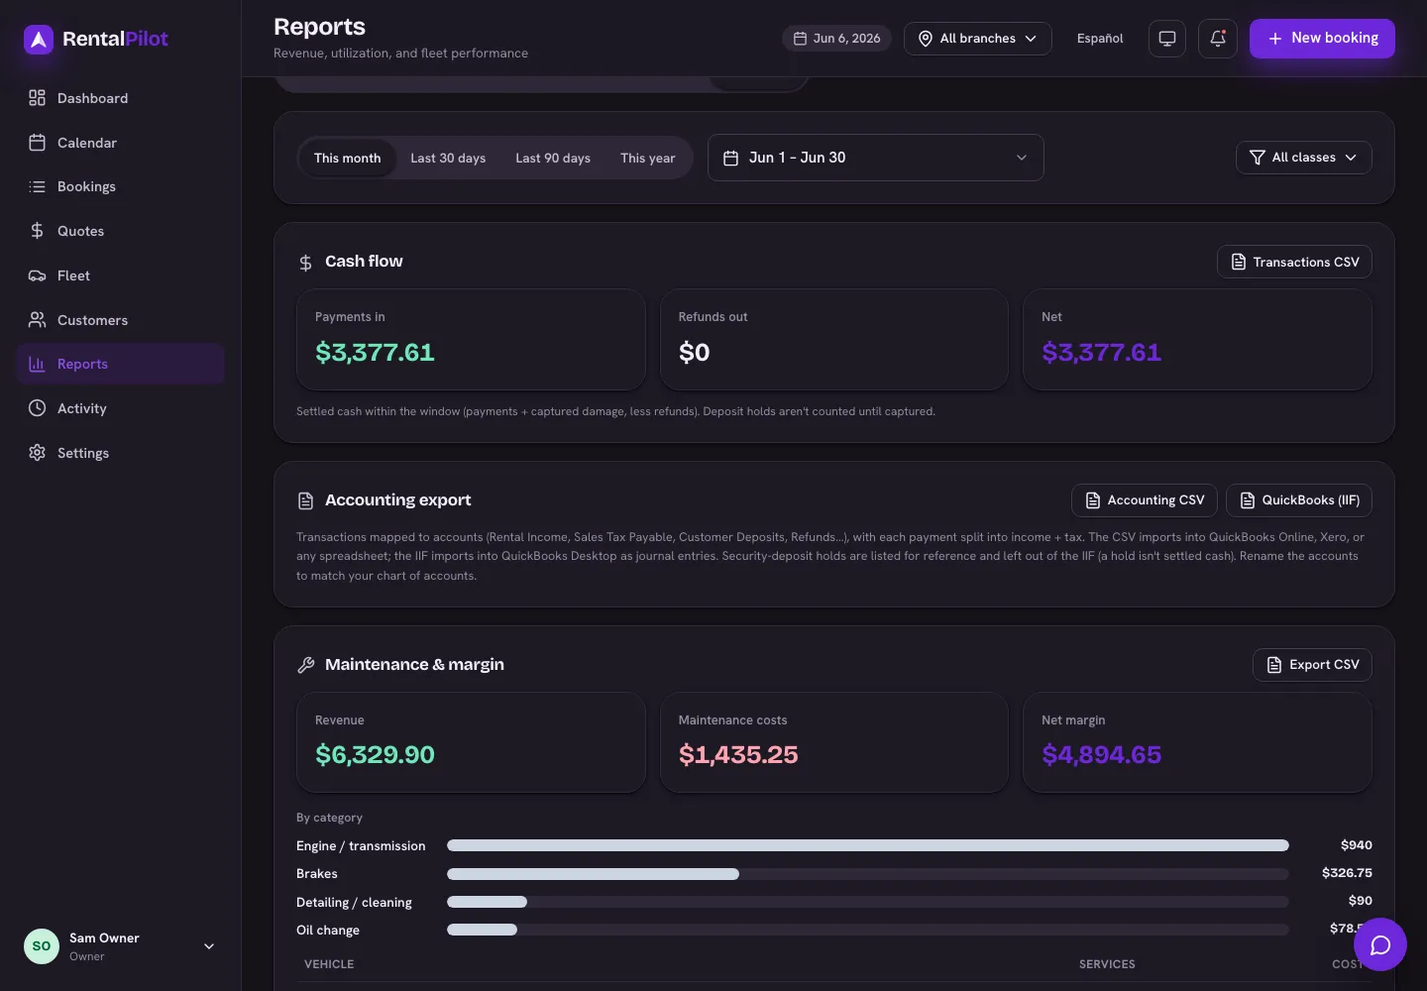Click the Jun 6, 2026 date chip
The height and width of the screenshot is (991, 1427).
click(x=836, y=39)
